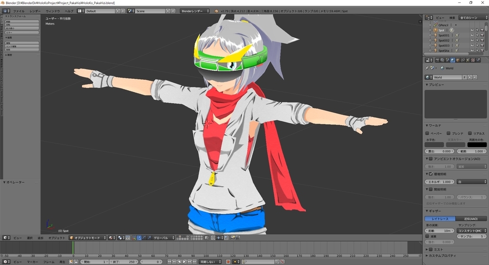This screenshot has width=489, height=265.
Task: Enable the リアルス (Real Sky) checkbox
Action: [x=470, y=133]
